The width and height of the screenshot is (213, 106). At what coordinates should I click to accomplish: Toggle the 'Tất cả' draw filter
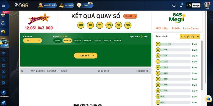(x=58, y=41)
